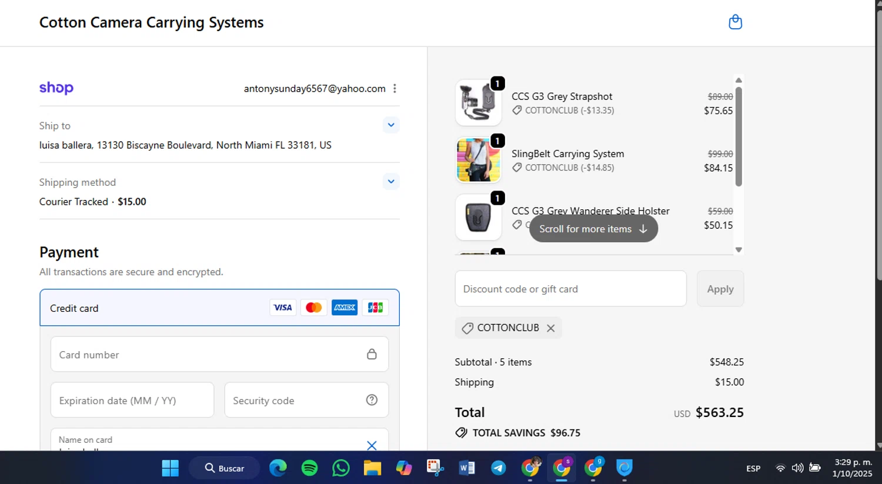Click the Wanderer Side Holster thumbnail
This screenshot has width=882, height=484.
(478, 217)
